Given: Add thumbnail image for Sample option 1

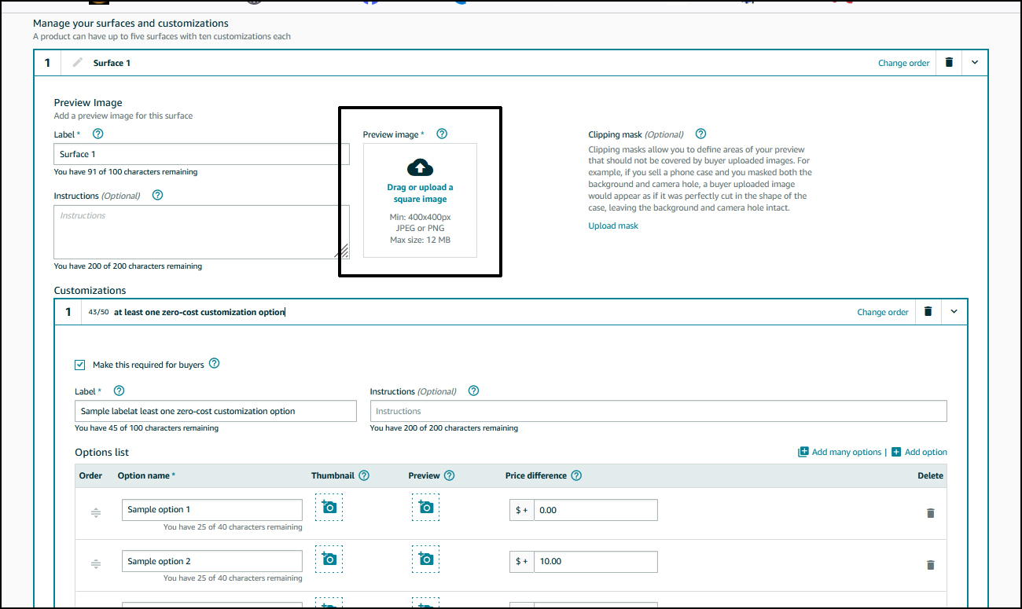Looking at the screenshot, I should coord(329,507).
